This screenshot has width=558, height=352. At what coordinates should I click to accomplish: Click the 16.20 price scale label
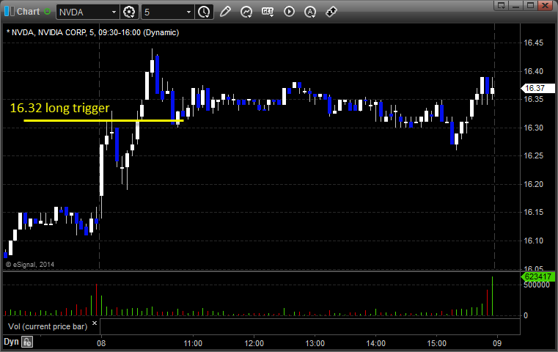click(x=534, y=184)
